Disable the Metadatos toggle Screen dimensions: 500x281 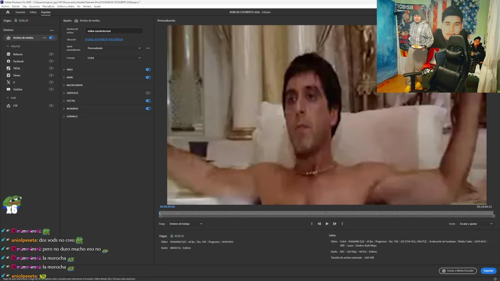148,108
